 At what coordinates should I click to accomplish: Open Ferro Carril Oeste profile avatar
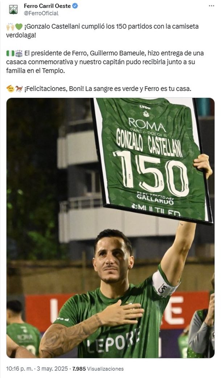[x=13, y=9]
